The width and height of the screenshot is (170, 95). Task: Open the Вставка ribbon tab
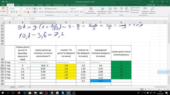[18, 5]
